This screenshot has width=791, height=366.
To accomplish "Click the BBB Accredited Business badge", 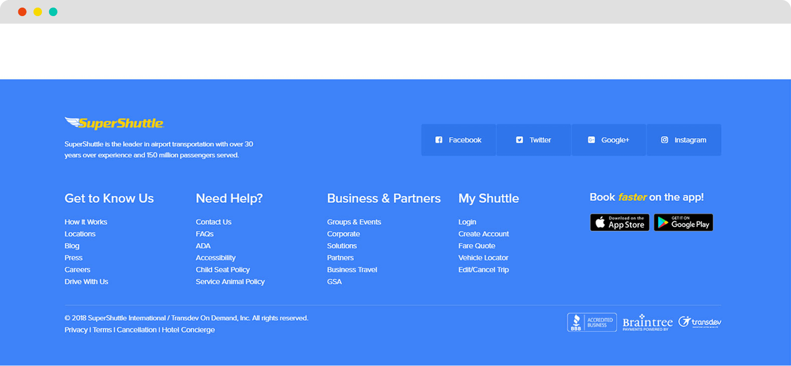I will (592, 322).
